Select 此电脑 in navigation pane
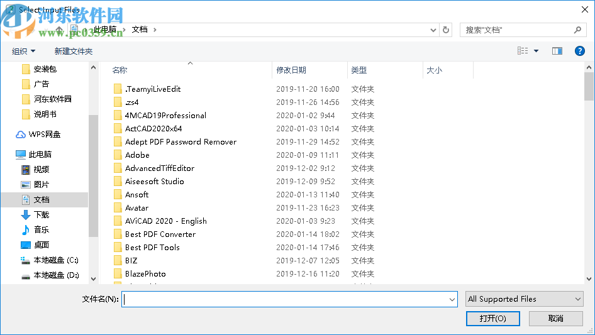This screenshot has height=335, width=595. (40, 155)
